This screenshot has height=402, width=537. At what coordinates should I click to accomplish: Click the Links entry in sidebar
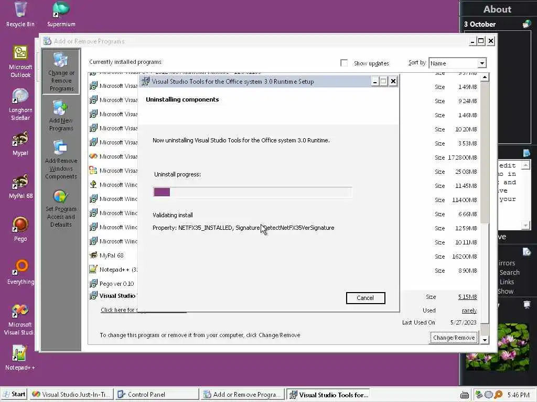[507, 282]
